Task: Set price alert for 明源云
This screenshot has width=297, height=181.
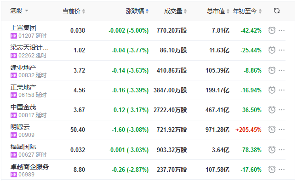Action: pyautogui.click(x=272, y=130)
